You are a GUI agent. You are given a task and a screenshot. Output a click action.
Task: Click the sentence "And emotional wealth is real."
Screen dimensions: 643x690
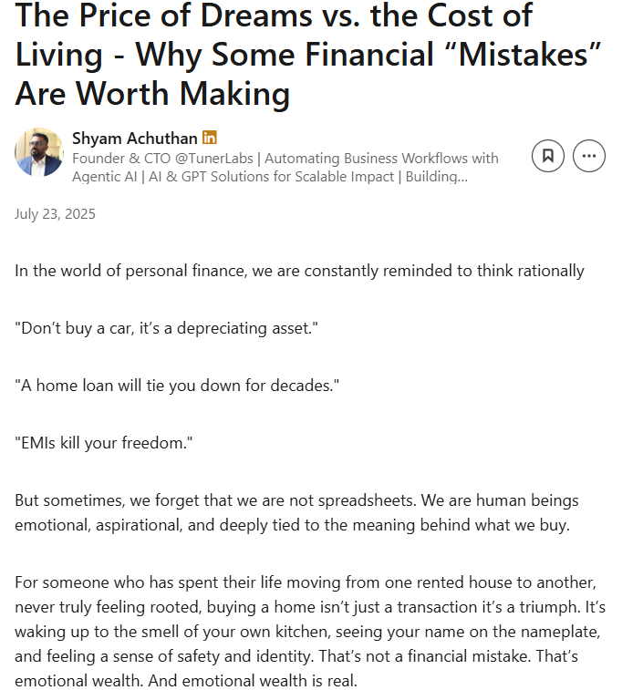pos(253,680)
